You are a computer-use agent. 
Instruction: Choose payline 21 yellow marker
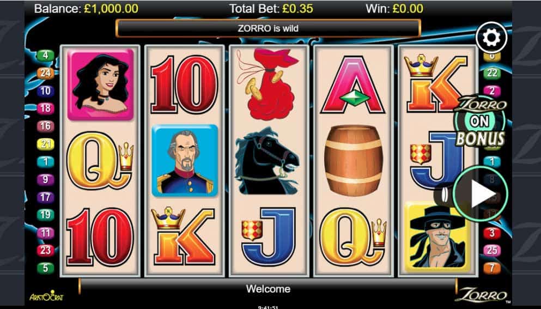pyautogui.click(x=46, y=144)
